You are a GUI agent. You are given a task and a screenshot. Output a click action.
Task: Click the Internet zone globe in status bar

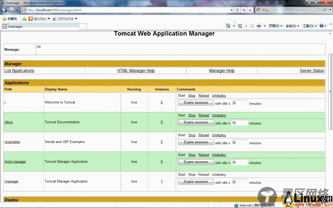point(236,205)
